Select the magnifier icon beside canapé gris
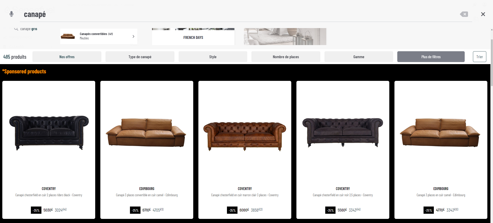The width and height of the screenshot is (493, 223). coord(16,29)
